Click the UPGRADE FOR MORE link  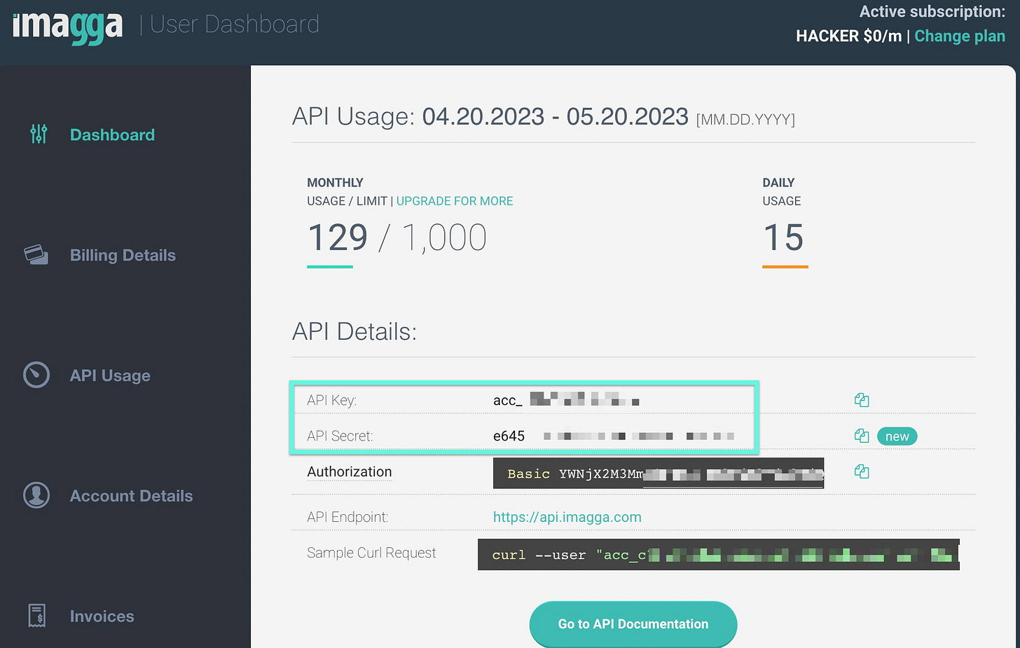(x=455, y=201)
